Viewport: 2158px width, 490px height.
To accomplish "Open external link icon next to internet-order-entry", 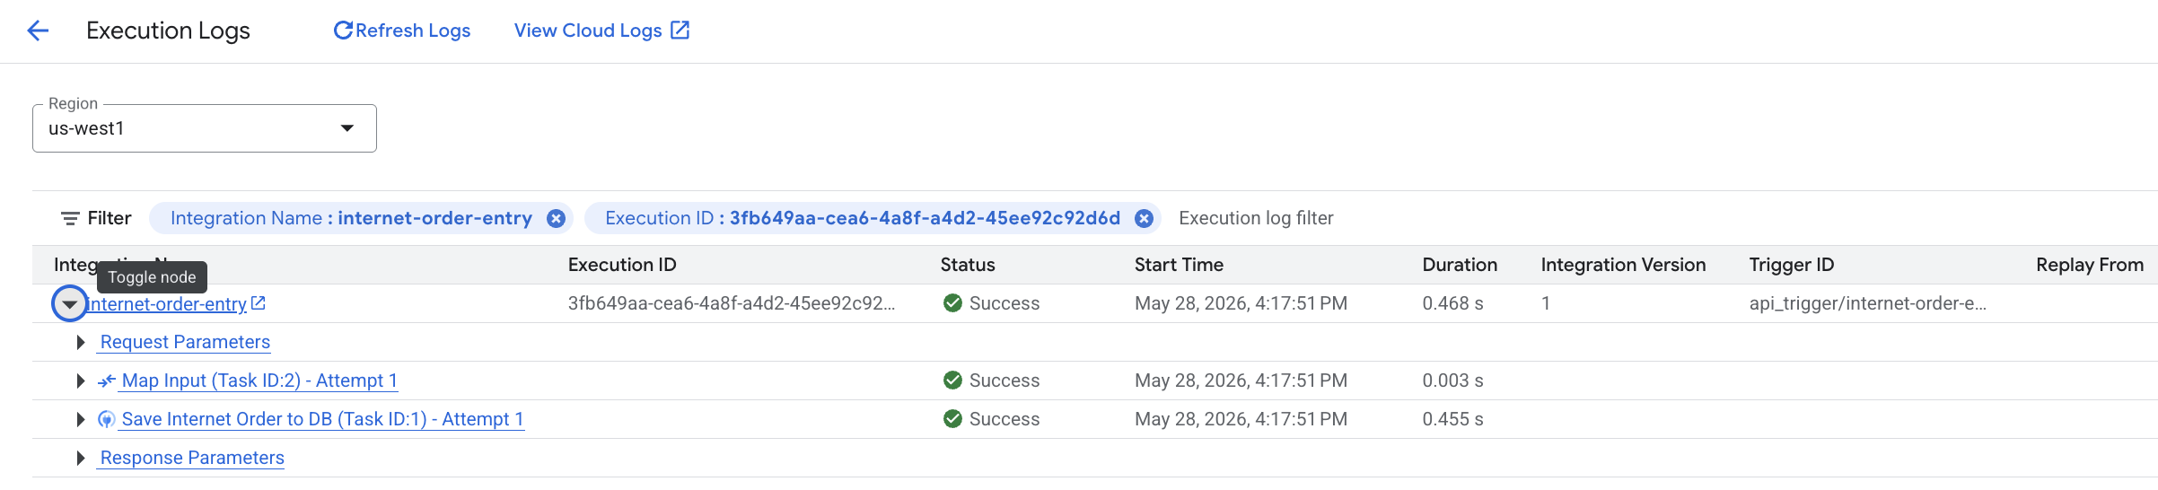I will 259,303.
